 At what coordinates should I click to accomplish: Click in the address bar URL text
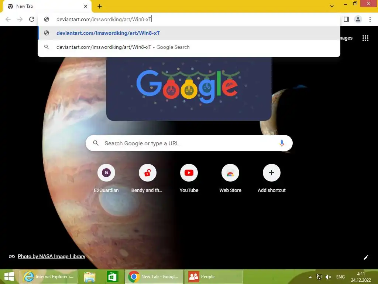104,19
